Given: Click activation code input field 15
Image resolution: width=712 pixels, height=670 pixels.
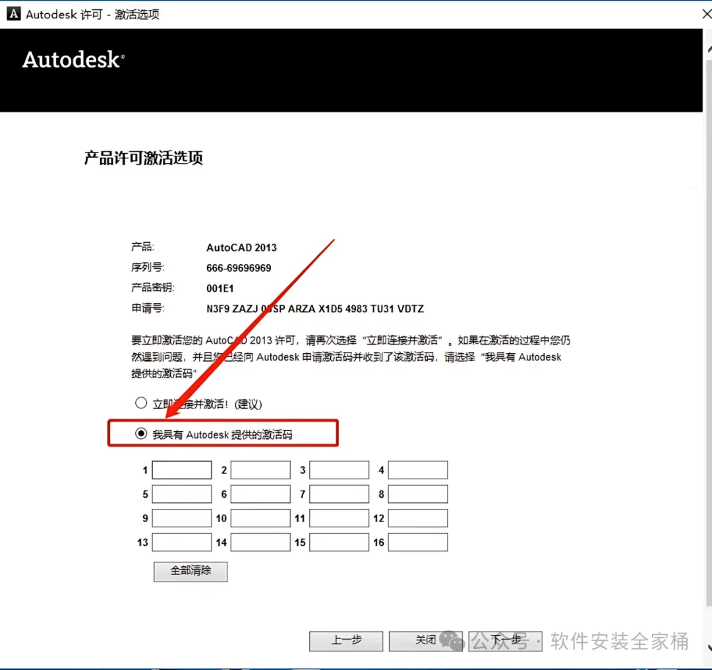Looking at the screenshot, I should (340, 543).
